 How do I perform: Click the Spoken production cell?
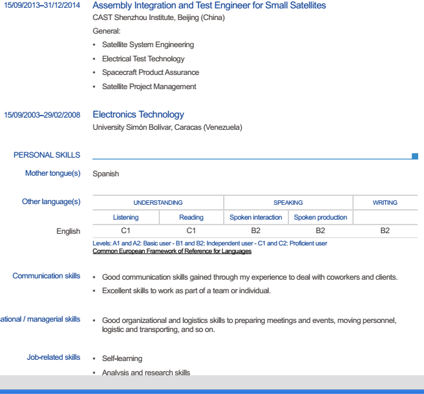click(321, 218)
